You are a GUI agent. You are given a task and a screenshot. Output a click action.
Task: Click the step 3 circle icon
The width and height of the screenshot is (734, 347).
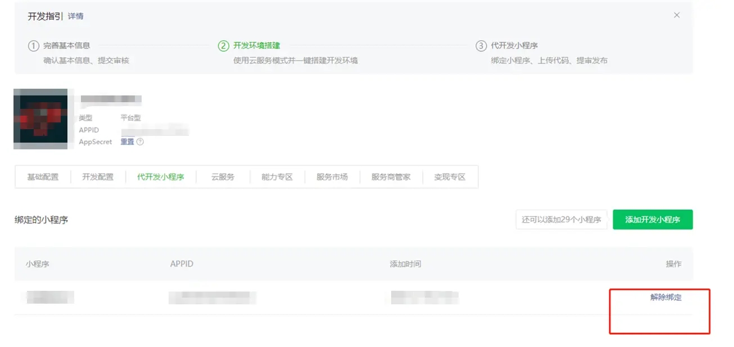(x=481, y=46)
